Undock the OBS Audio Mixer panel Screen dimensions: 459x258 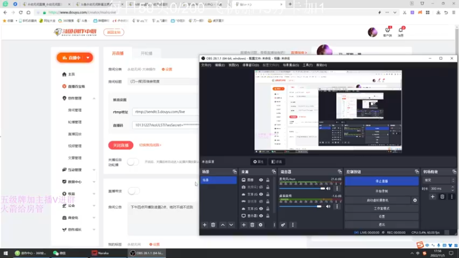pos(340,171)
